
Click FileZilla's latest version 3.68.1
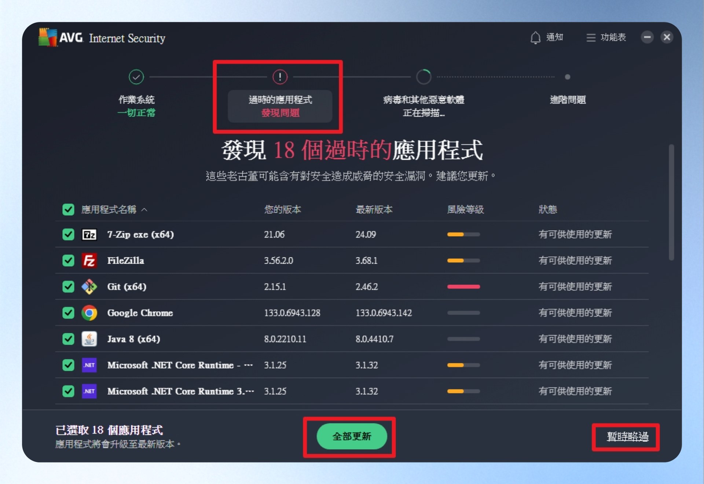366,261
